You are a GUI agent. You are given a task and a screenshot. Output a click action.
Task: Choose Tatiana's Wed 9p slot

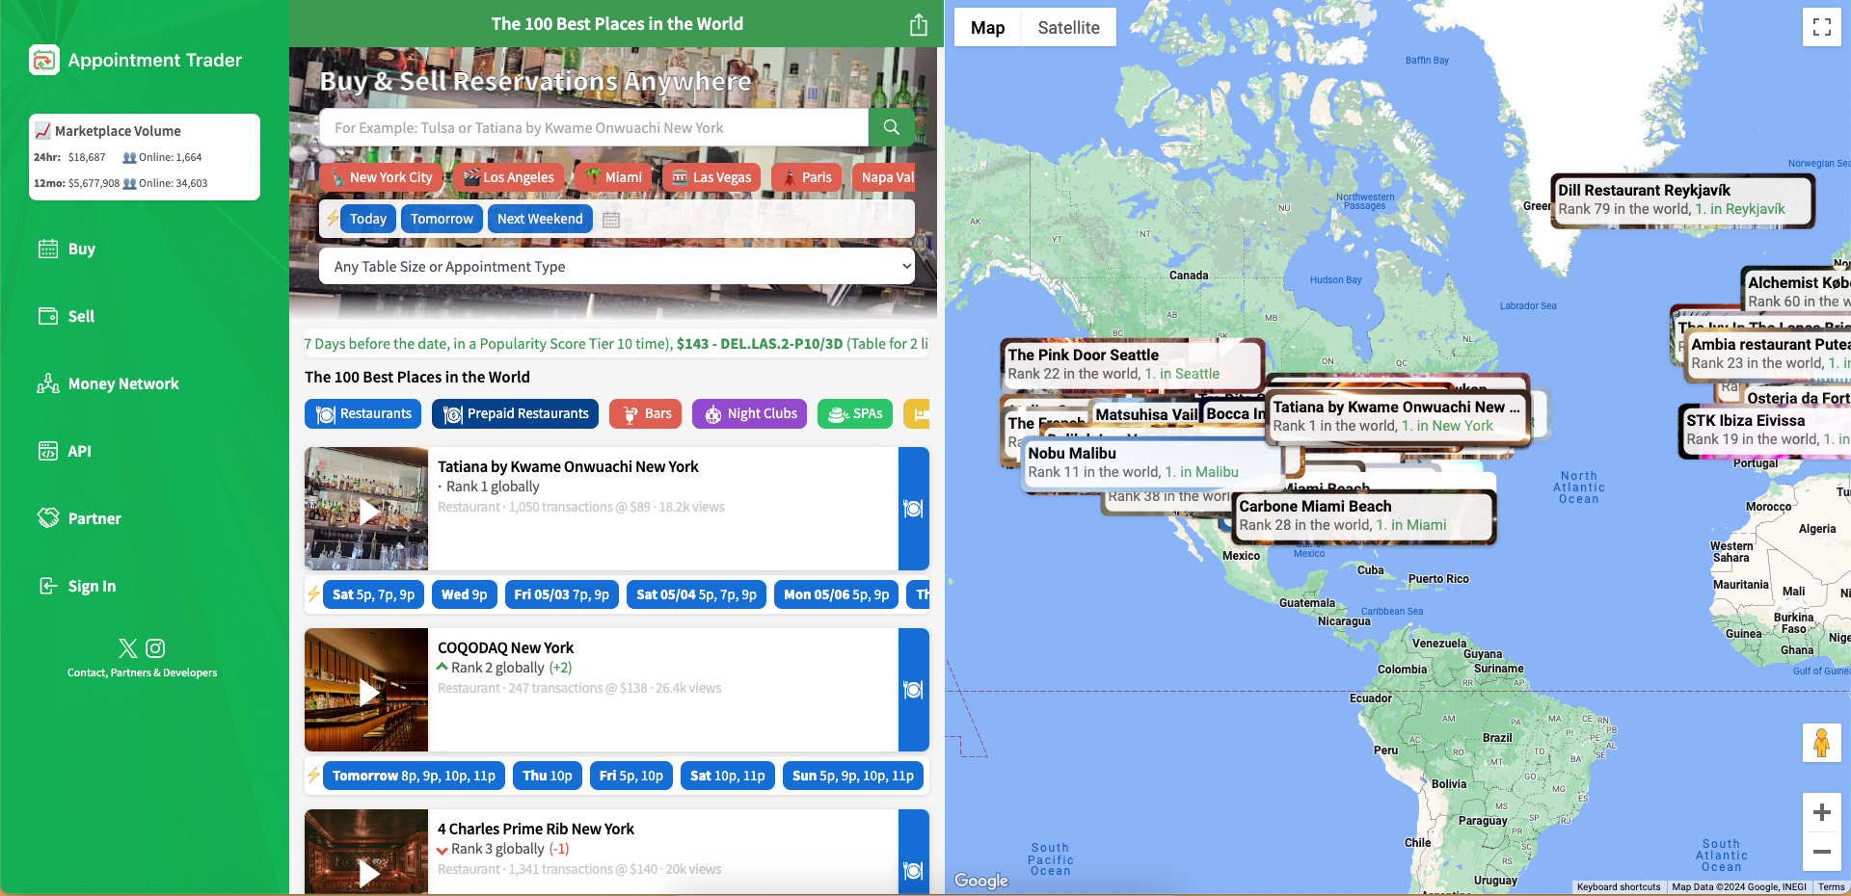(464, 594)
